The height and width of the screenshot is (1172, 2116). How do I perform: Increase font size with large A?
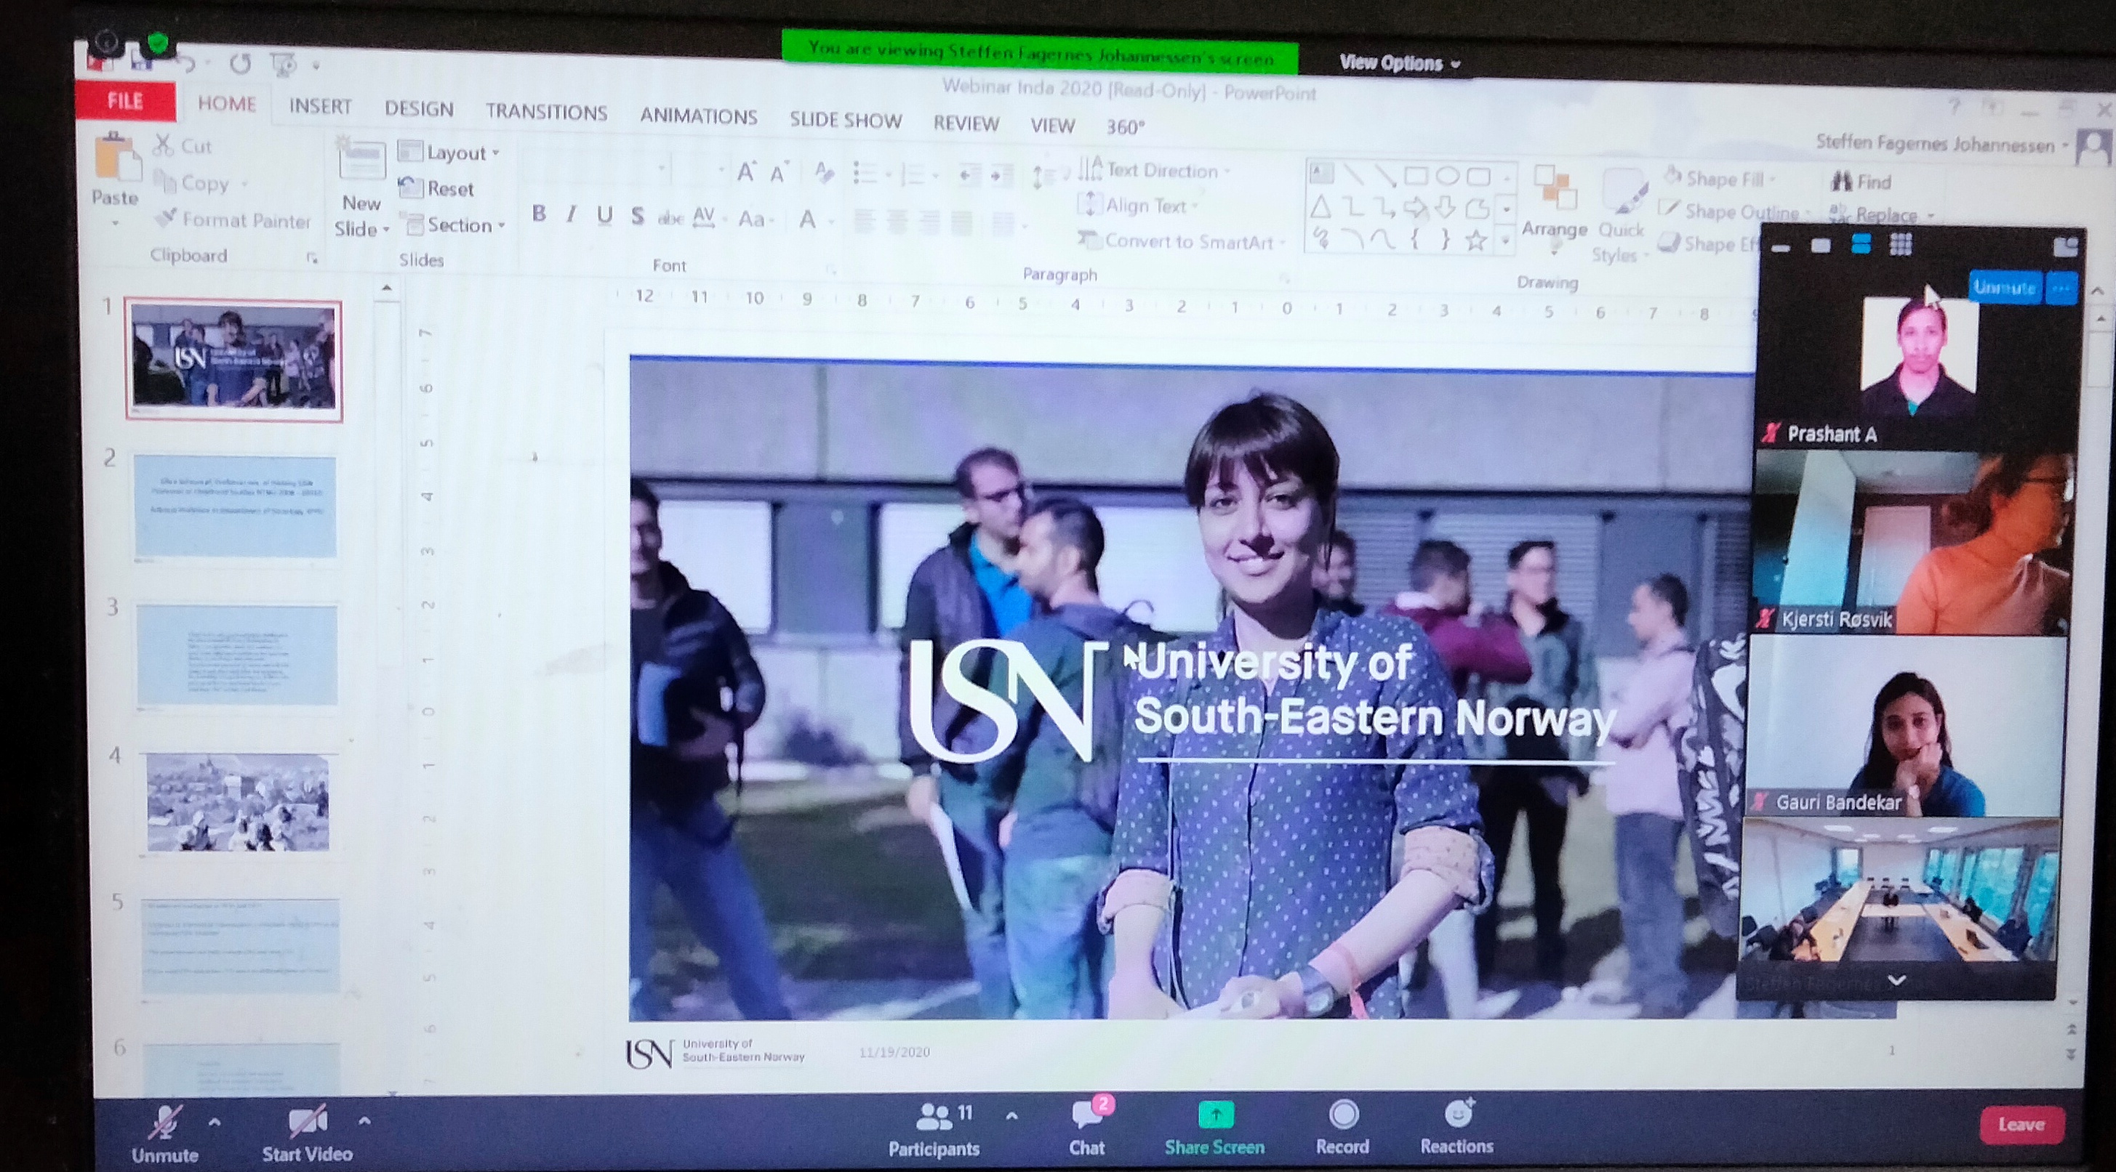pos(746,172)
